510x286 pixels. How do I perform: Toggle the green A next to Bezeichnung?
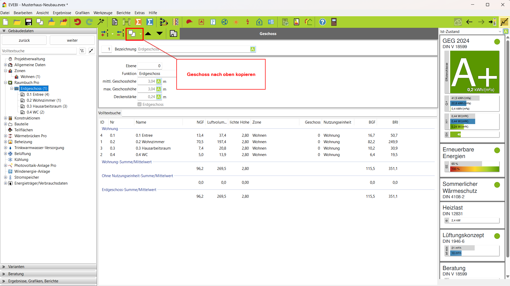click(252, 49)
